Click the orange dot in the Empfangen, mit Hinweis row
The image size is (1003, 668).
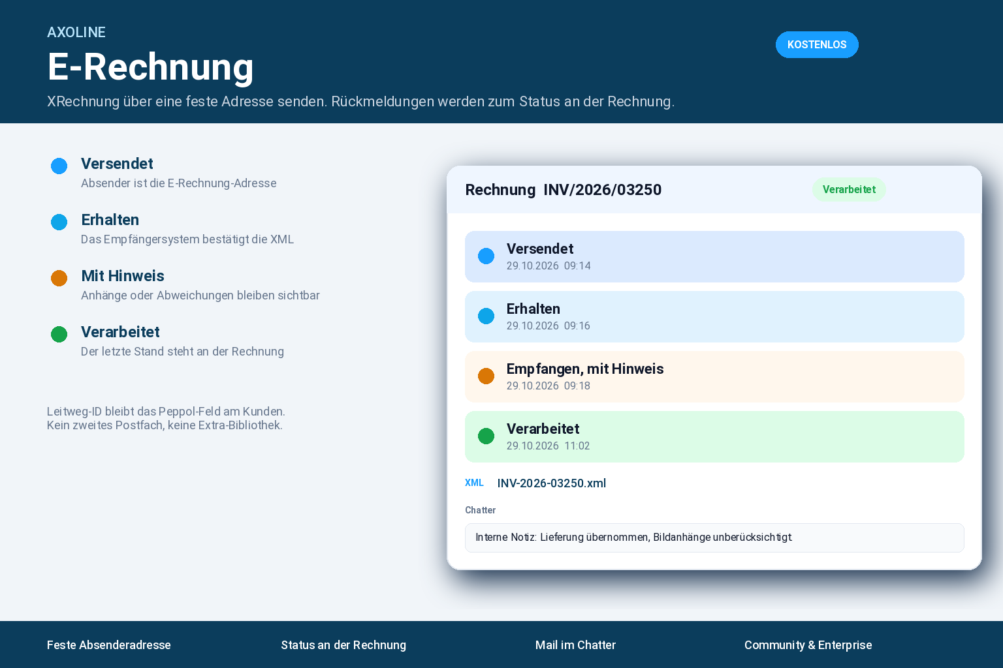(486, 376)
